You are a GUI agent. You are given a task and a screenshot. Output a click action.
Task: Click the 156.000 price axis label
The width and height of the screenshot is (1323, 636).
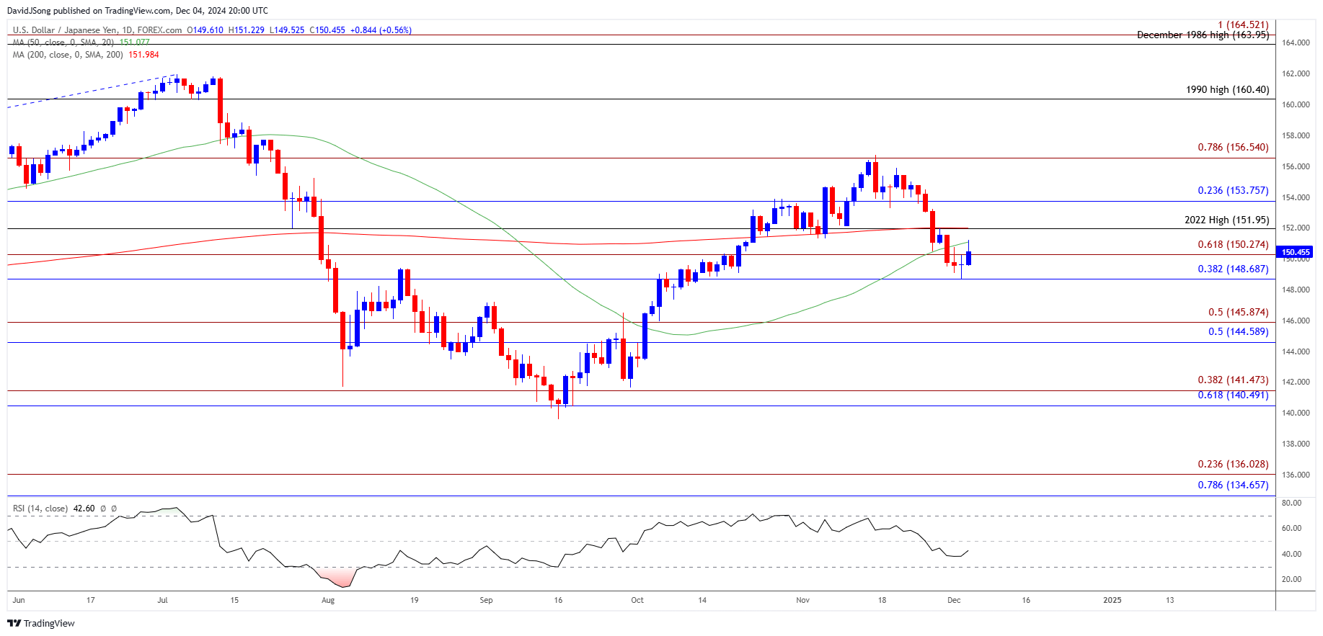[1296, 167]
